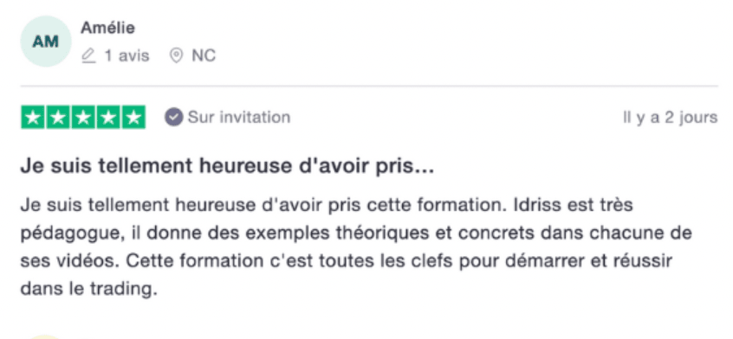Viewport: 733px width, 339px height.
Task: Open reviewer name Amélie
Action: click(x=108, y=28)
